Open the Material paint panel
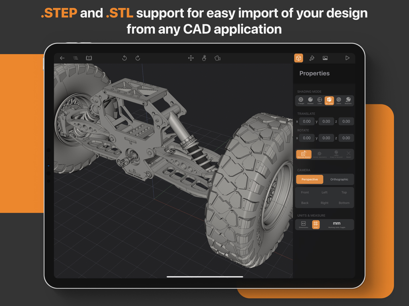This screenshot has height=306, width=409. 312,58
